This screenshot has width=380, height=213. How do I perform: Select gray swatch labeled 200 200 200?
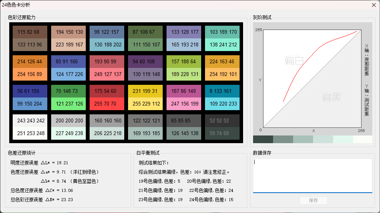point(68,121)
